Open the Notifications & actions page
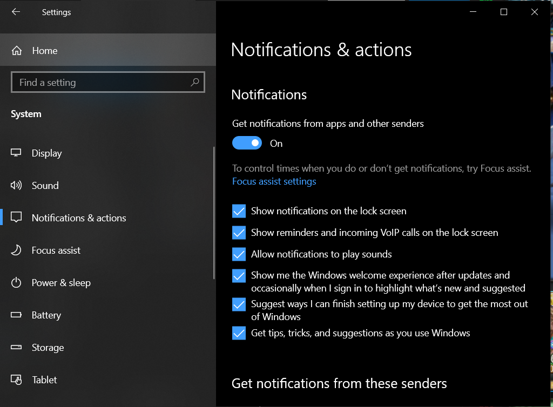 point(79,218)
